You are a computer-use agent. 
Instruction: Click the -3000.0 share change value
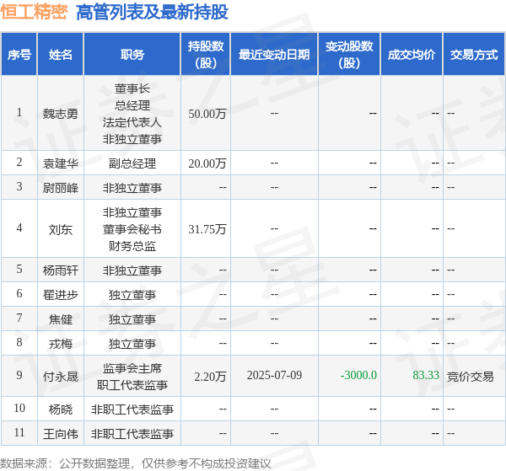tap(358, 375)
